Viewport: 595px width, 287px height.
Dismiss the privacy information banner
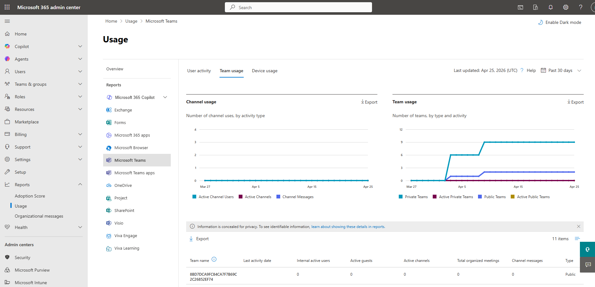[579, 226]
